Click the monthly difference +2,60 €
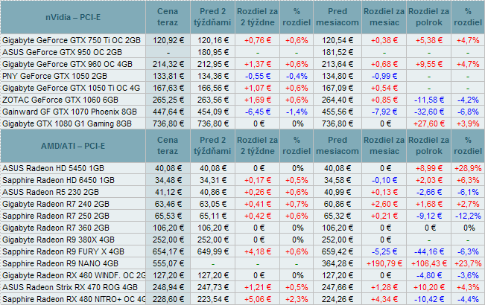This screenshot has width=485, height=305. coord(384,204)
